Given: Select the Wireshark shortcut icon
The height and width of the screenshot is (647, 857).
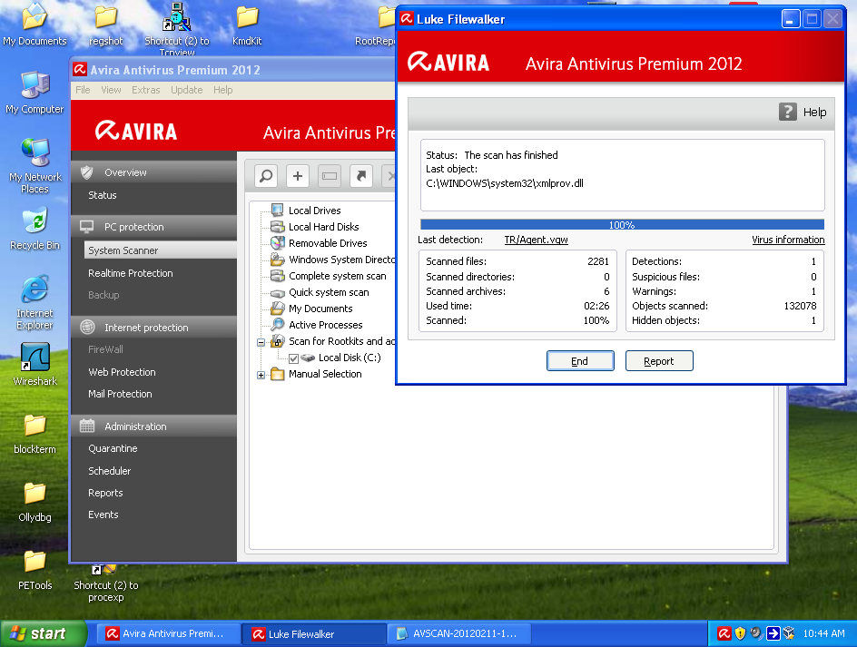Looking at the screenshot, I should 34,365.
